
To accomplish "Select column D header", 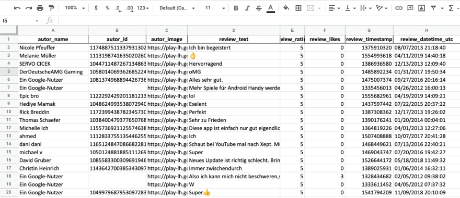I will pos(234,30).
